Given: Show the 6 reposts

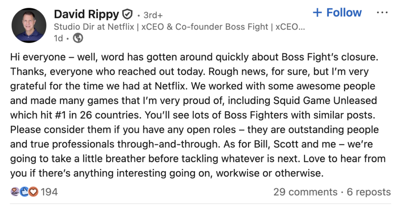Looking at the screenshot, I should [x=369, y=192].
